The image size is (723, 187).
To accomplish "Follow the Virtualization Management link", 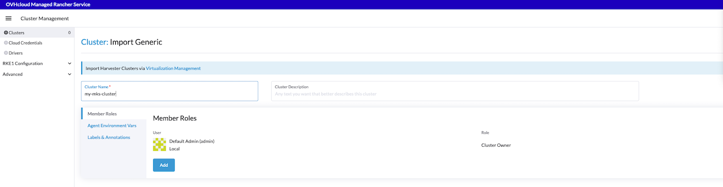I will point(173,68).
